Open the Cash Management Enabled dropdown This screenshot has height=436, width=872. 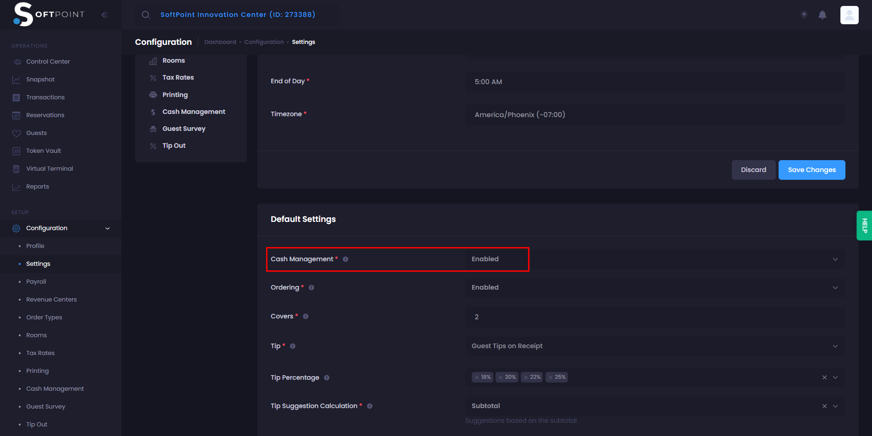point(655,259)
